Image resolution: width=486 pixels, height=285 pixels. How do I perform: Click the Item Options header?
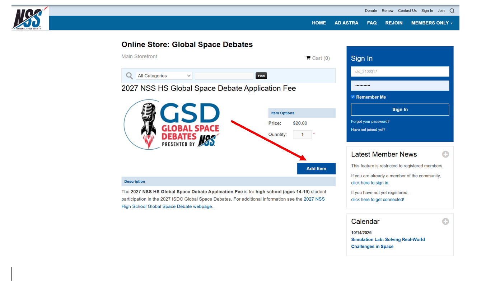302,113
